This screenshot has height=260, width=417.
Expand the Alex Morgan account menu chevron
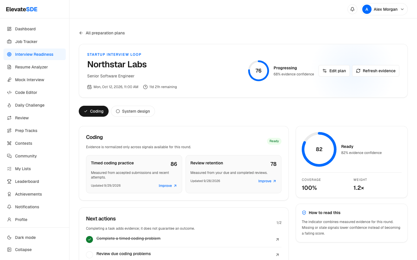pos(402,9)
